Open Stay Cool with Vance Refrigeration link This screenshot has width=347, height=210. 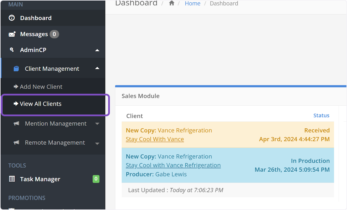click(x=173, y=165)
